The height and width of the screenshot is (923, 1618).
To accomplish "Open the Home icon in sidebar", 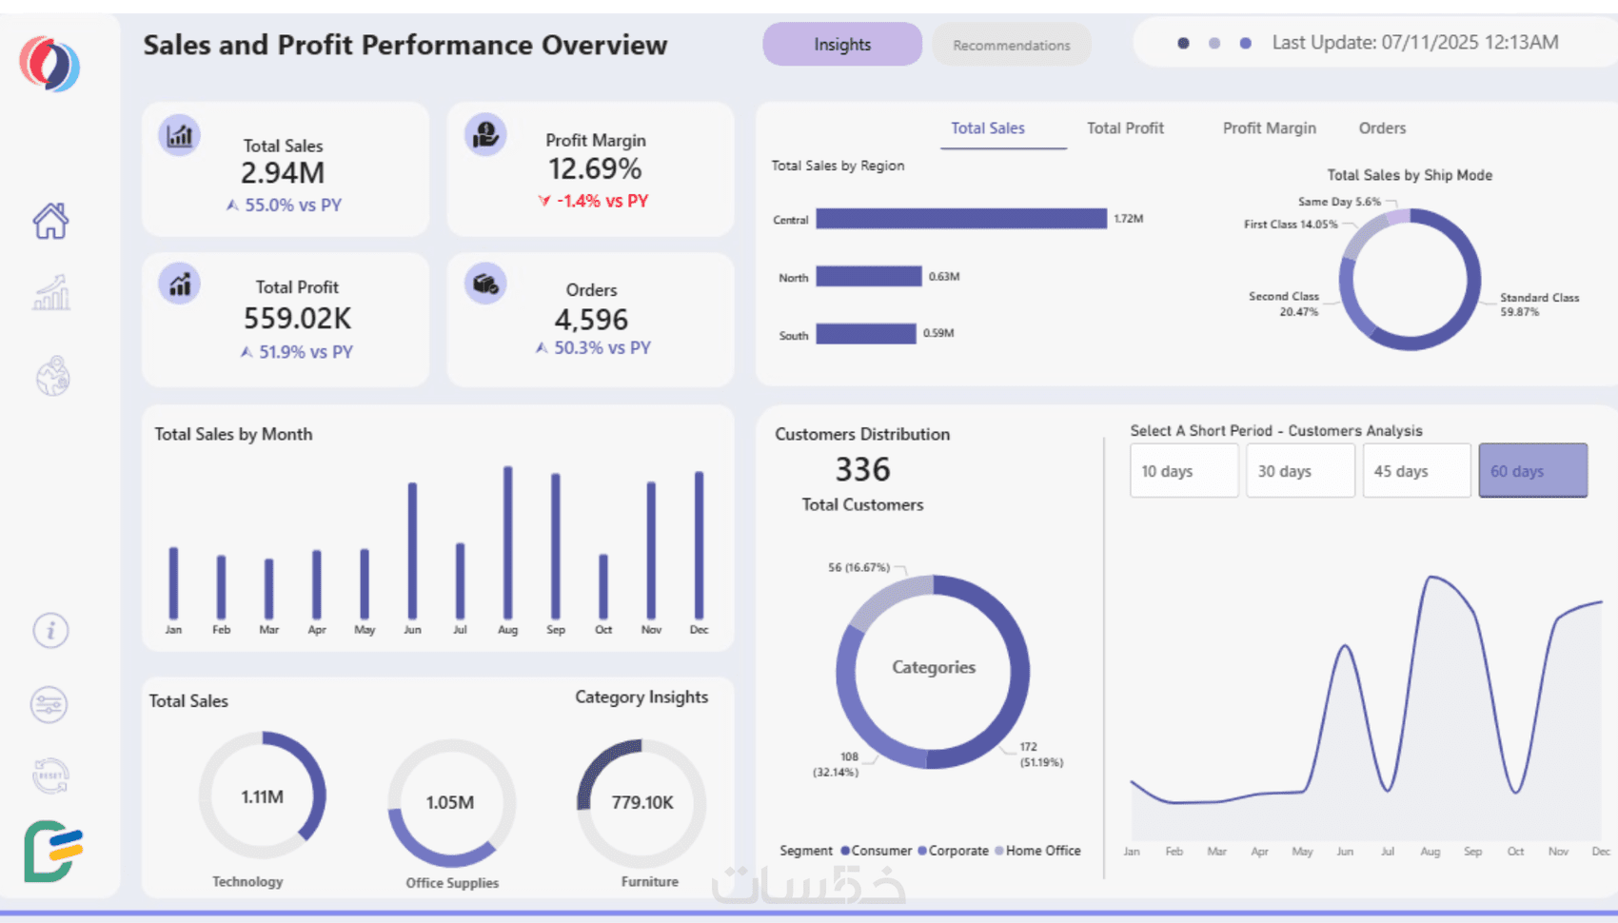I will coord(51,221).
